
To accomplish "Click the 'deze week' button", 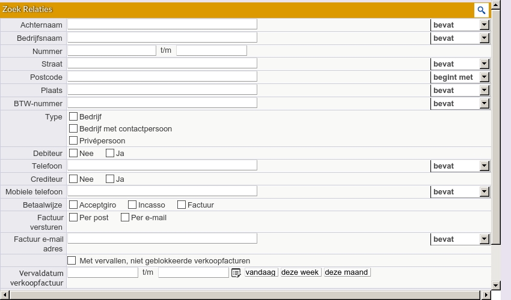I will 300,272.
